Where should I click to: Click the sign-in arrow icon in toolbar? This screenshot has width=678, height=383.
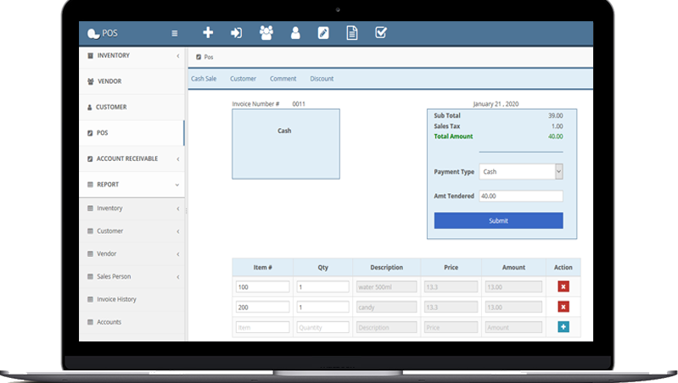pyautogui.click(x=237, y=33)
